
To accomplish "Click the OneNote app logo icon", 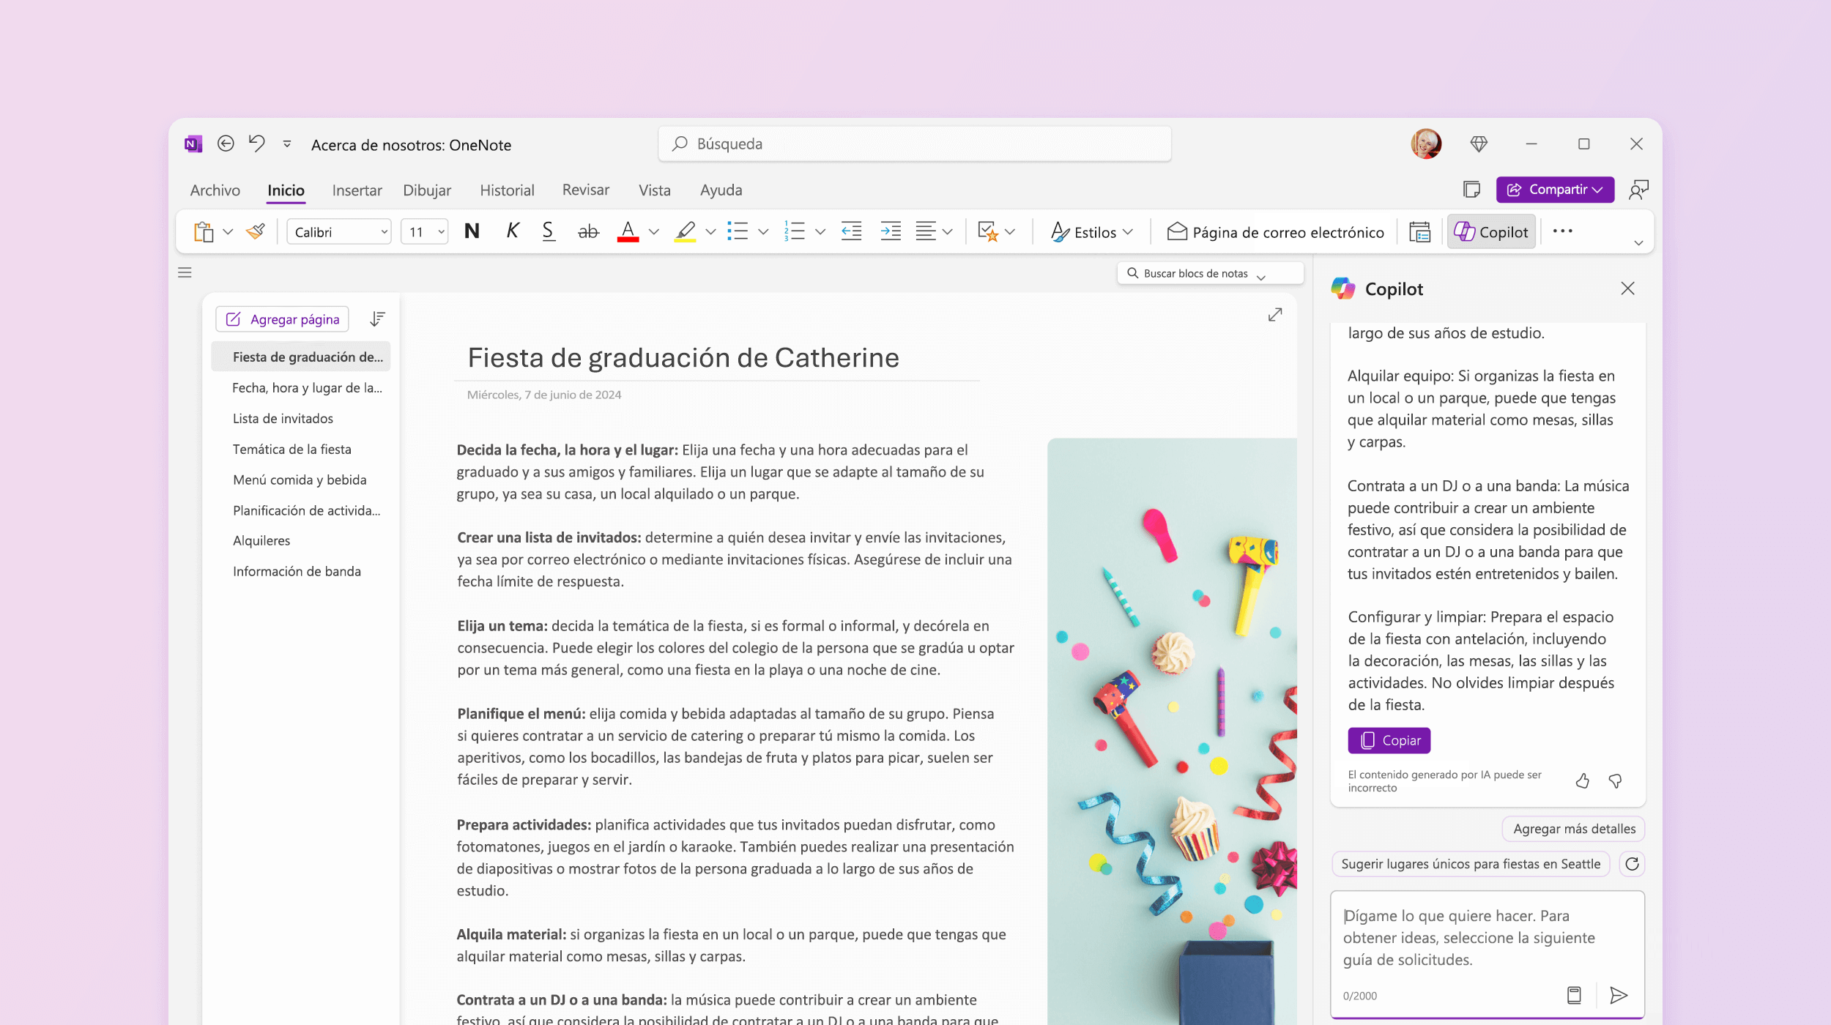I will pyautogui.click(x=193, y=144).
